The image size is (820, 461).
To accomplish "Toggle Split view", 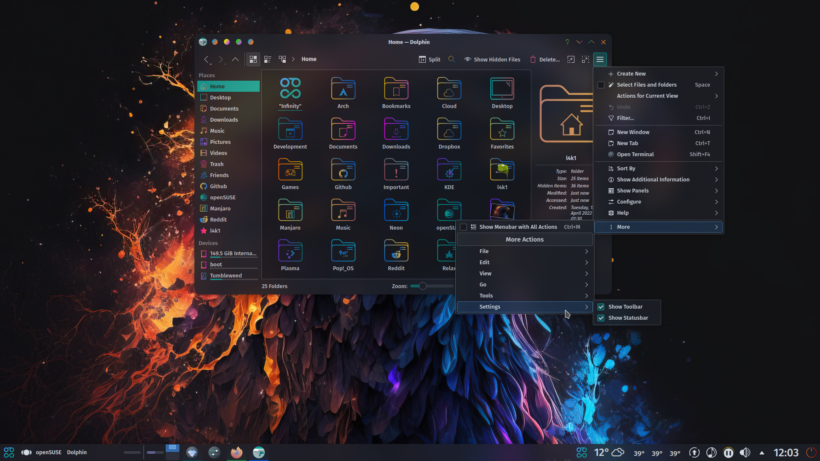I will pos(430,60).
